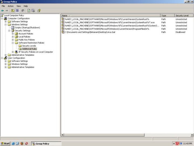The height and width of the screenshot is (146, 194).
Task: Click the Export List toolbar icon
Action: point(33,11)
